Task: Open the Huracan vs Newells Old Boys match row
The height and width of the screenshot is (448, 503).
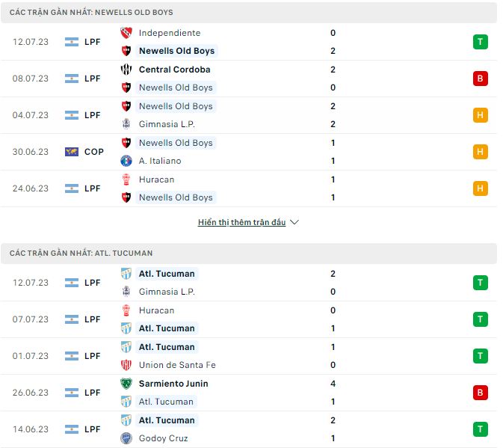Action: point(247,188)
